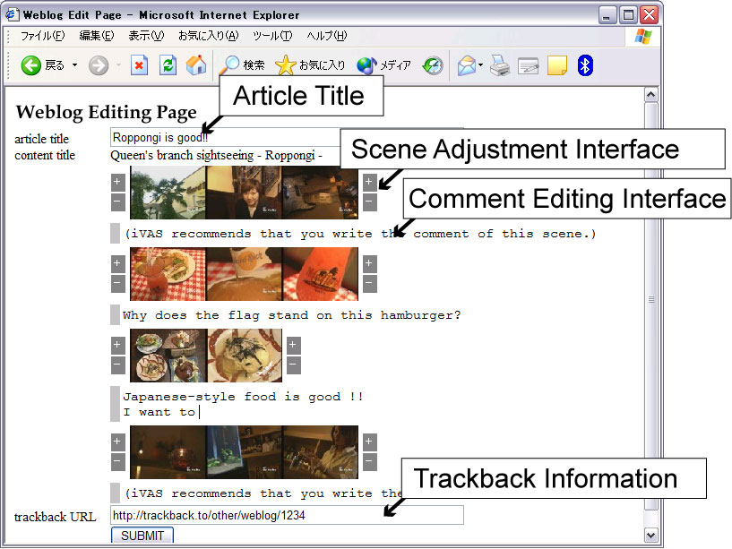Image resolution: width=732 pixels, height=549 pixels.
Task: Expand the Mail icon dropdown arrow
Action: click(481, 65)
